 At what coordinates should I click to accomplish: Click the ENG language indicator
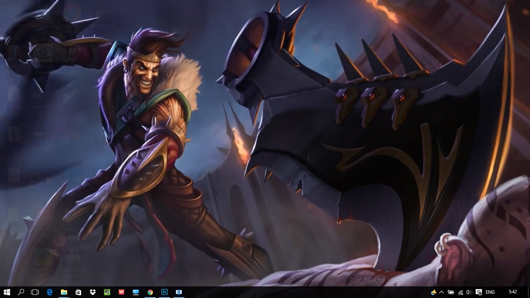pos(490,292)
